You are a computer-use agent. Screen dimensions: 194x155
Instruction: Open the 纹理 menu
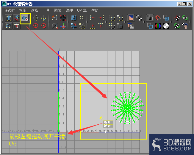coord(69,10)
